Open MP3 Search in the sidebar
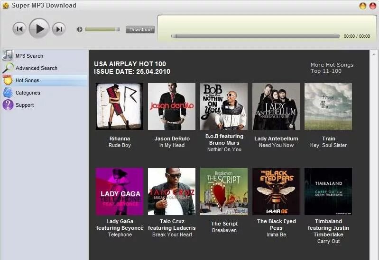Viewport: 379px width, 260px height. (x=29, y=56)
